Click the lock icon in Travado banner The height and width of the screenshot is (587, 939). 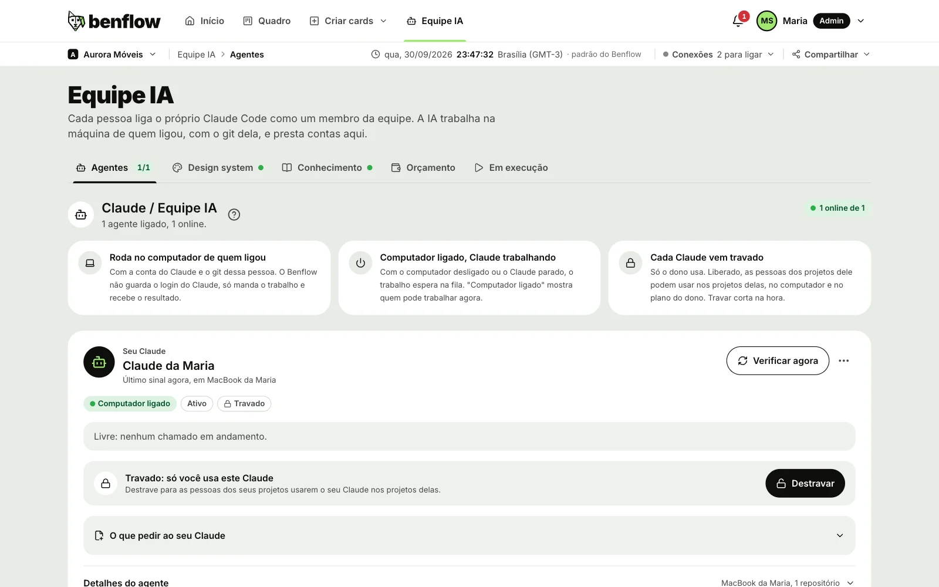click(x=106, y=484)
